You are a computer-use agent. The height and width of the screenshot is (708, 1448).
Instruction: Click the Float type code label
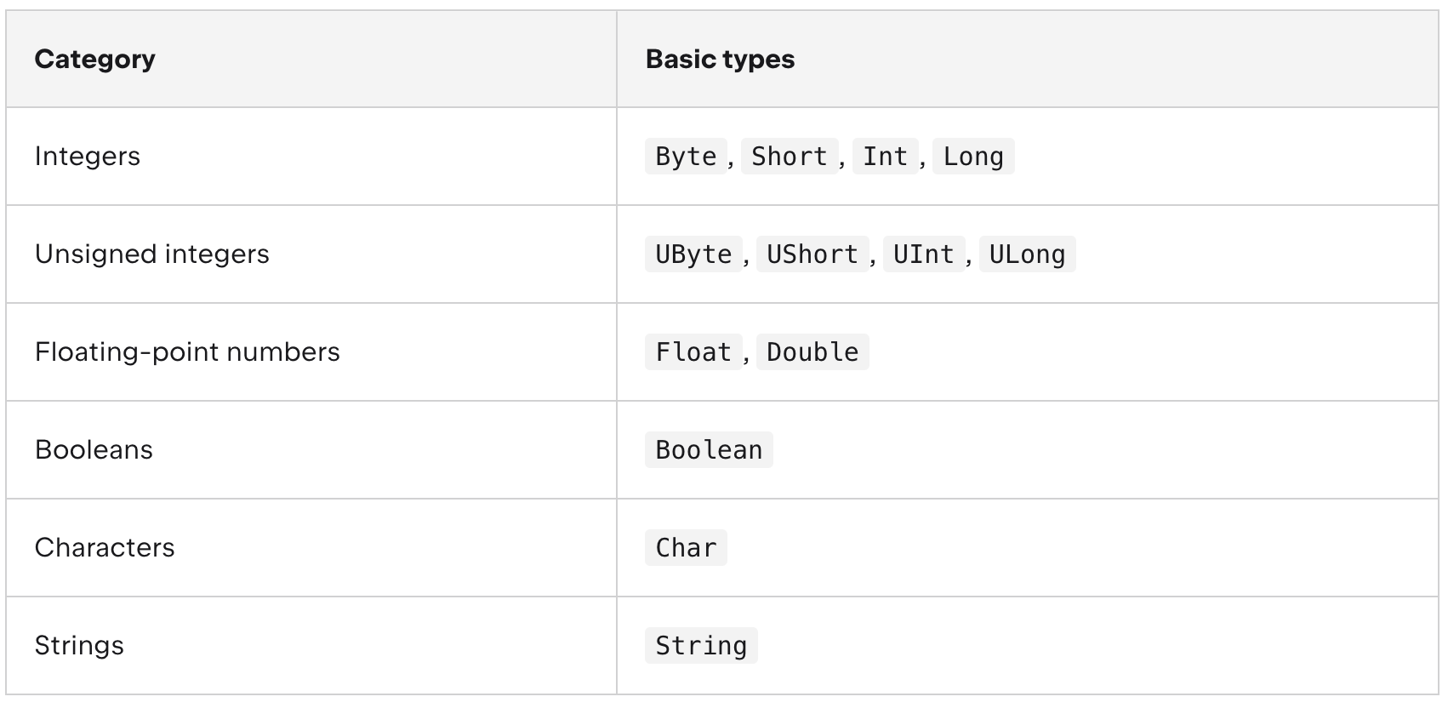693,352
